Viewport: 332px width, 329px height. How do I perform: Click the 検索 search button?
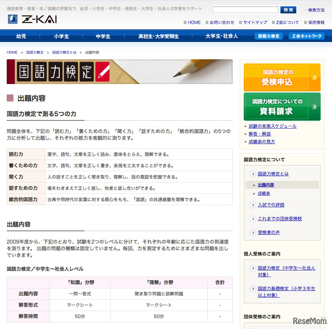coord(288,10)
